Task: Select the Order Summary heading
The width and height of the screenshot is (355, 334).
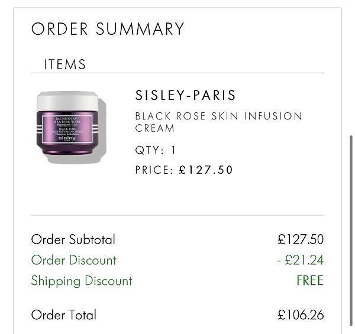Action: tap(108, 29)
